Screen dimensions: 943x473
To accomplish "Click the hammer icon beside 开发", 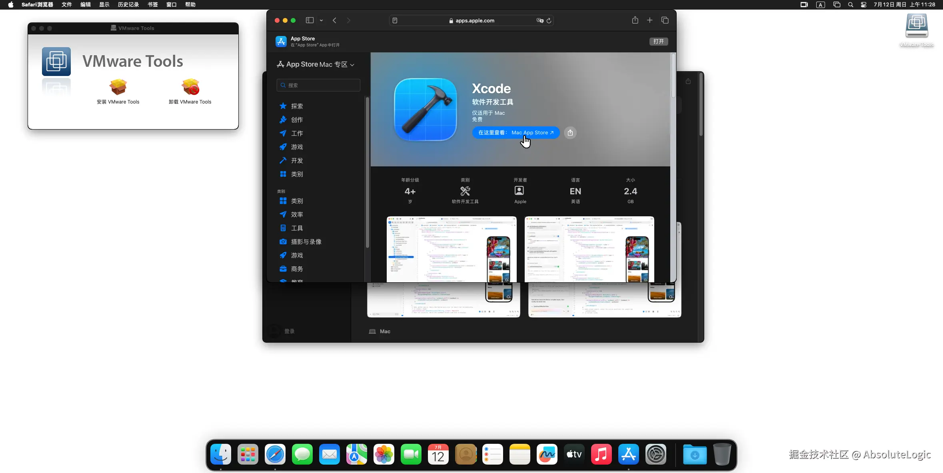I will 283,160.
